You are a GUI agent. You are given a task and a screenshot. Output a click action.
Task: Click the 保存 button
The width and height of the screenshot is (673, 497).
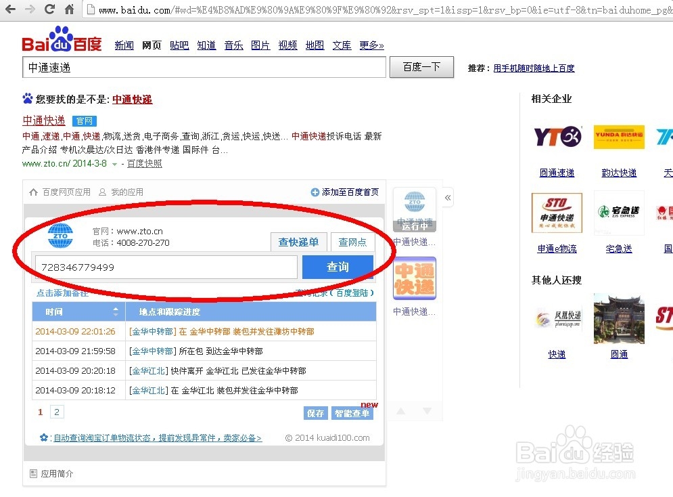pos(315,413)
